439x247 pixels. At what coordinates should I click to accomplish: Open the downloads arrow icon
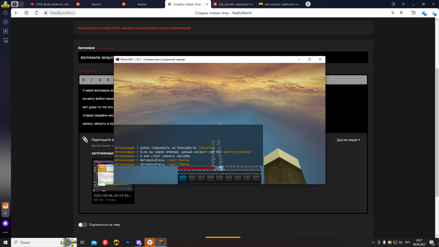coord(434,13)
